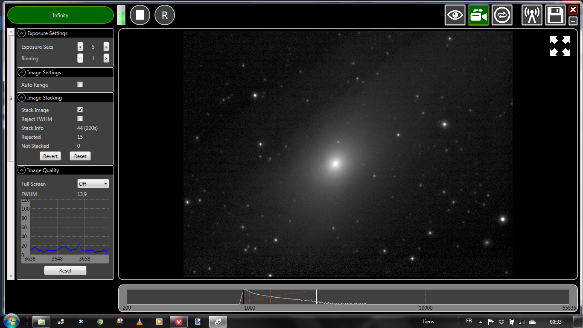
Task: Open VLC media player from the taskbar
Action: [140, 322]
